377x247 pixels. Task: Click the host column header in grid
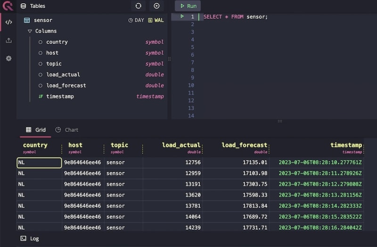(75, 145)
